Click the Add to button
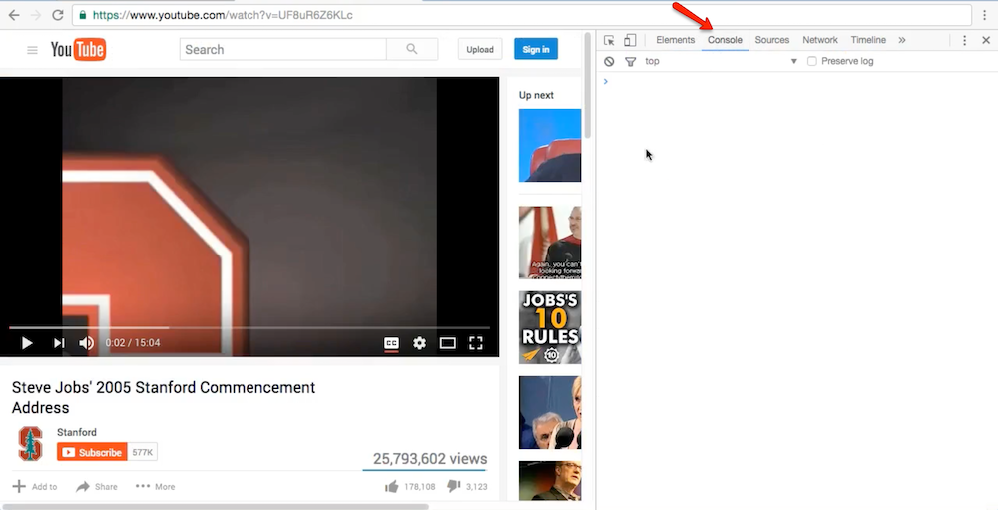Image resolution: width=998 pixels, height=510 pixels. [35, 486]
